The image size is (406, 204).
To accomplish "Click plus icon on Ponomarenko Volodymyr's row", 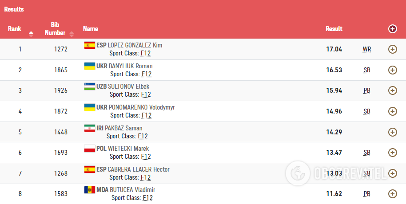I will click(392, 111).
